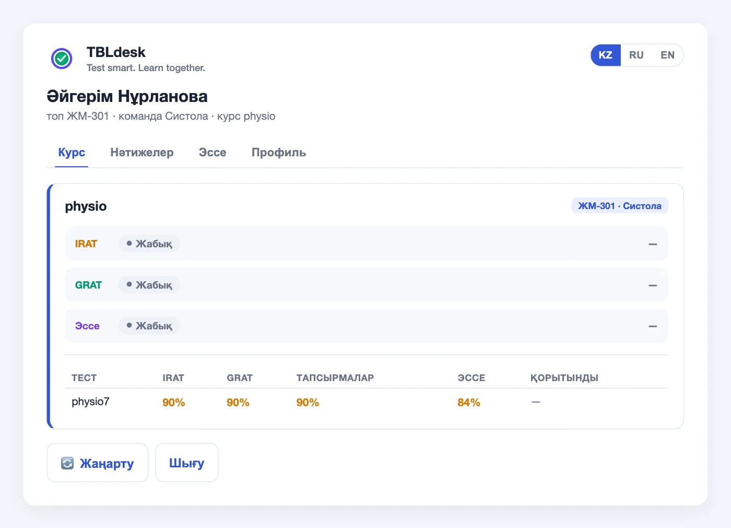The image size is (731, 528).
Task: Click the dash at the IRAT row end
Action: pyautogui.click(x=653, y=244)
